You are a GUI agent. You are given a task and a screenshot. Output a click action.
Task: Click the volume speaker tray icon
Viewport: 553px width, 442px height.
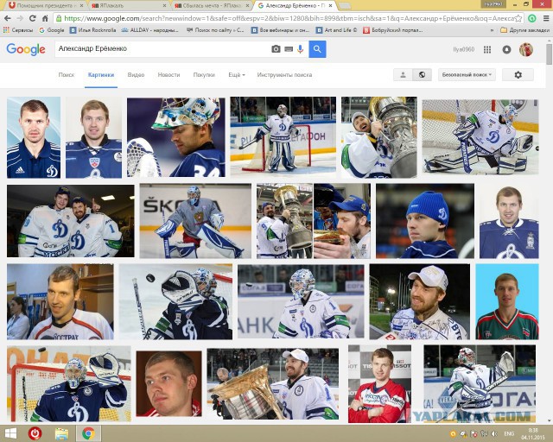click(494, 434)
